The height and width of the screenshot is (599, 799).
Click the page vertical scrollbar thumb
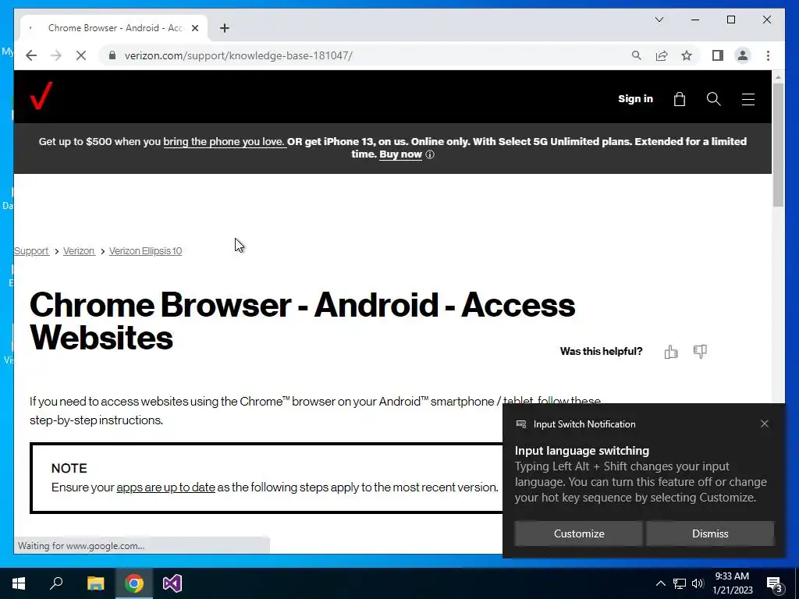pos(778,144)
